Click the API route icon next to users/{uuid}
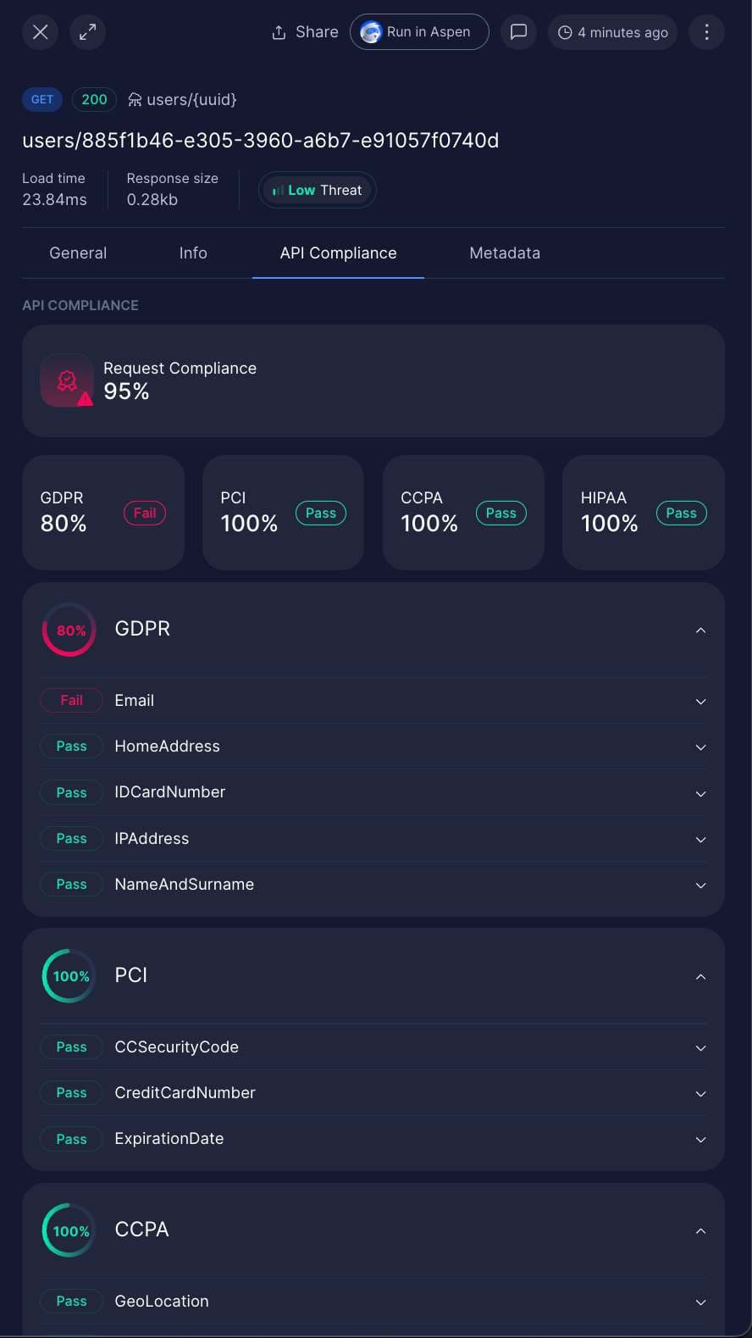Viewport: 752px width, 1338px height. [135, 99]
